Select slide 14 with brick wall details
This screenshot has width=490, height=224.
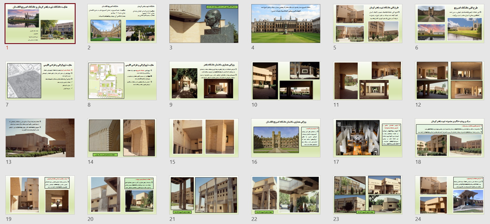122,138
